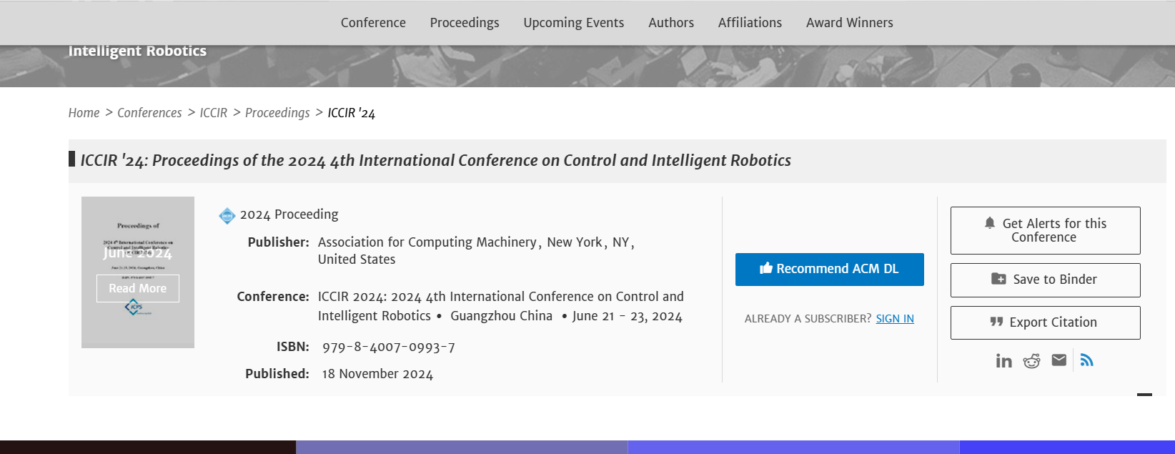Screen dimensions: 1175x454
Task: Click the Save to Binder button
Action: 1046,280
